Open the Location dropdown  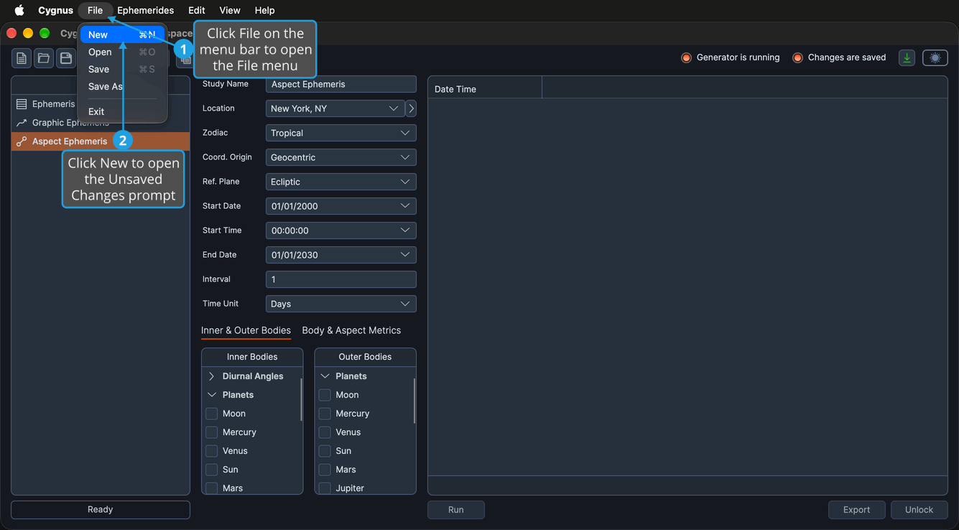(335, 108)
